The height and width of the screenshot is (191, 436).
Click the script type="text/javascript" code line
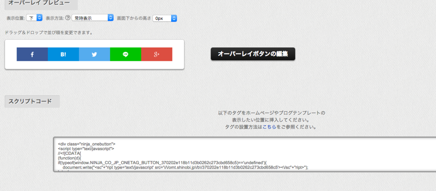86,149
